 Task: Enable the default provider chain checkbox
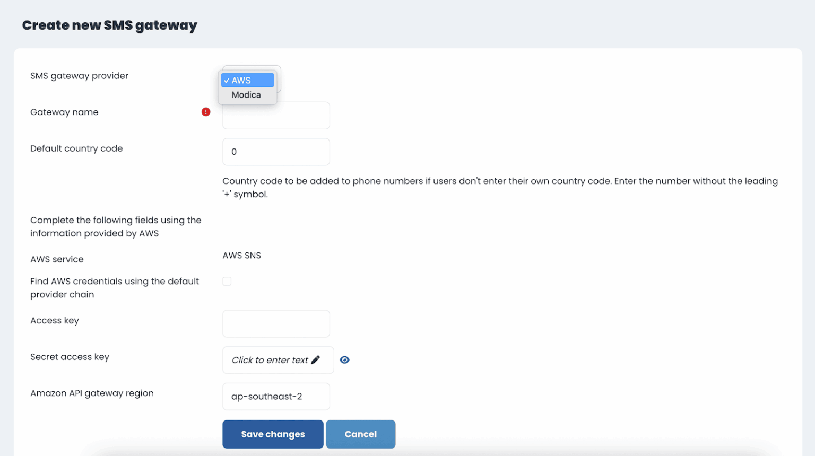coord(227,281)
